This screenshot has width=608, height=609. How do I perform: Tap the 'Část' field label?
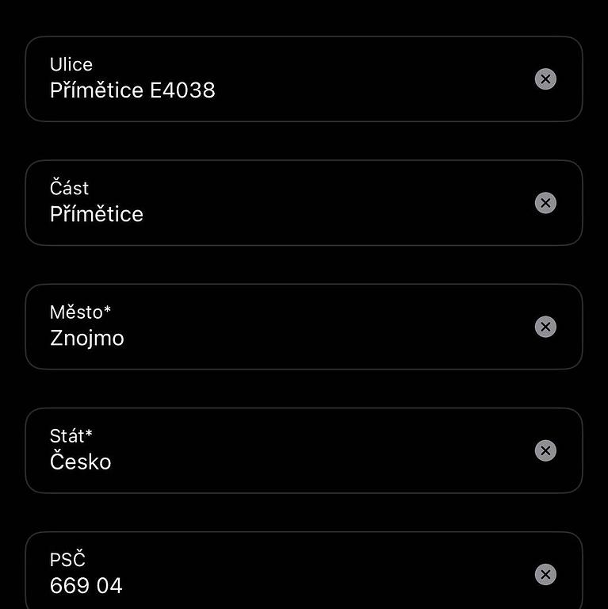pyautogui.click(x=70, y=188)
